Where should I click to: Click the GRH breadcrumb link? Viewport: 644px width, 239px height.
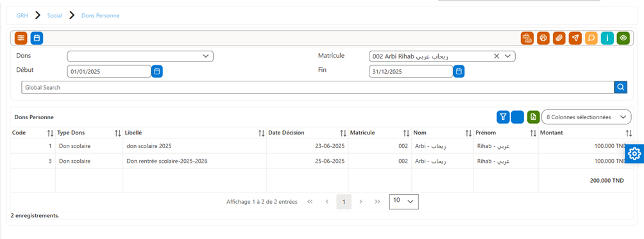(22, 15)
